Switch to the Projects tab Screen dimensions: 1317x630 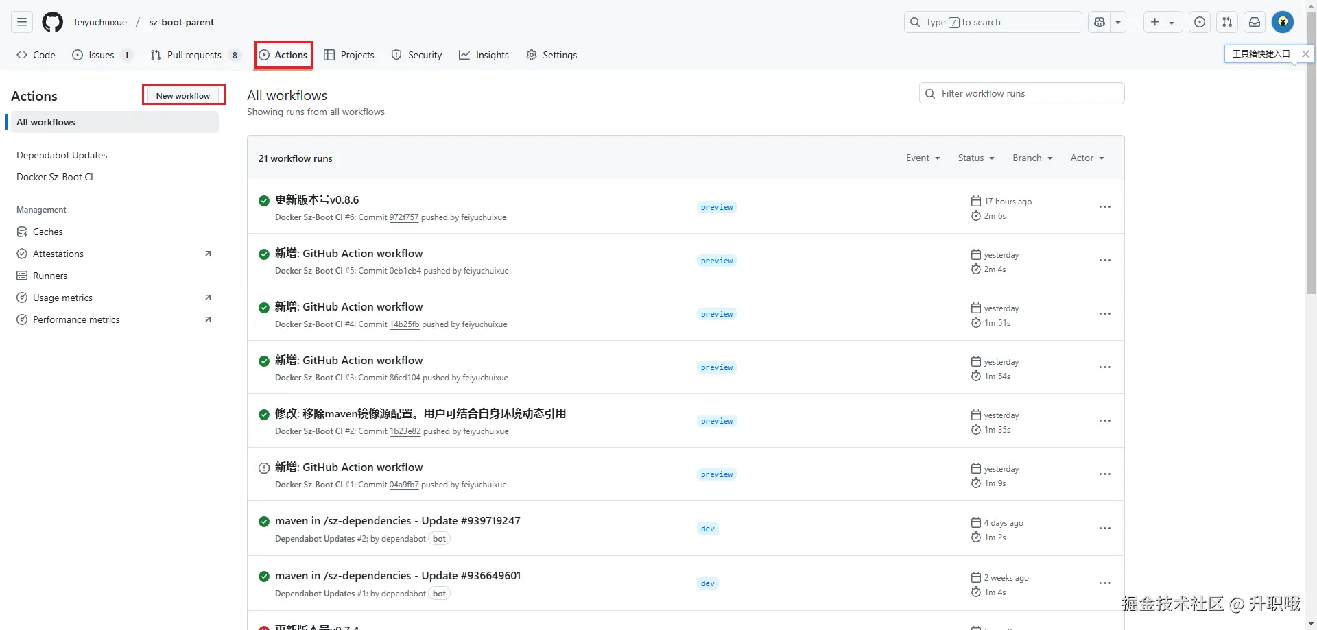tap(349, 55)
